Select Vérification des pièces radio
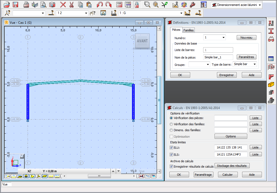The height and width of the screenshot is (193, 277). point(171,118)
